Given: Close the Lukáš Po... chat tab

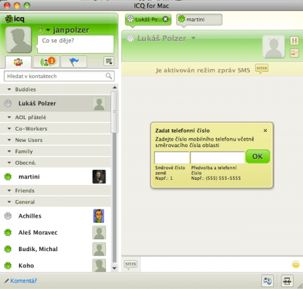Looking at the screenshot, I should coord(165,20).
